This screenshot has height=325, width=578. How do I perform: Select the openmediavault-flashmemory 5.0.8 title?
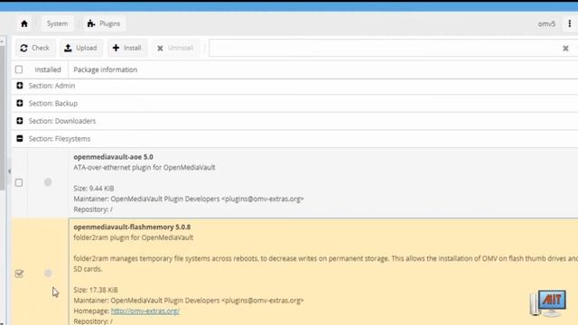click(x=132, y=227)
